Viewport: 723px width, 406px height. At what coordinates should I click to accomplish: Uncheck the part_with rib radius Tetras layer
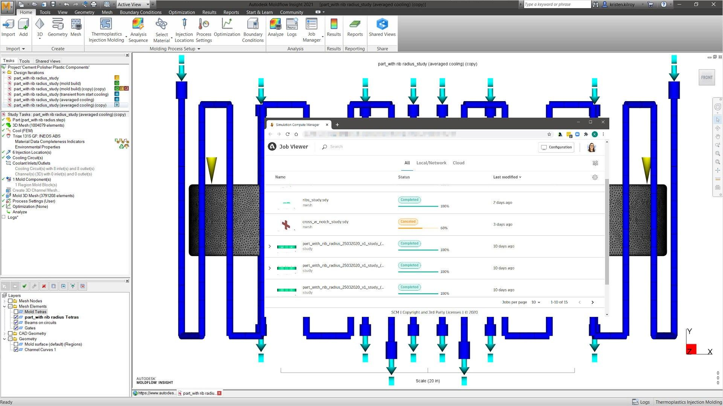pyautogui.click(x=16, y=317)
